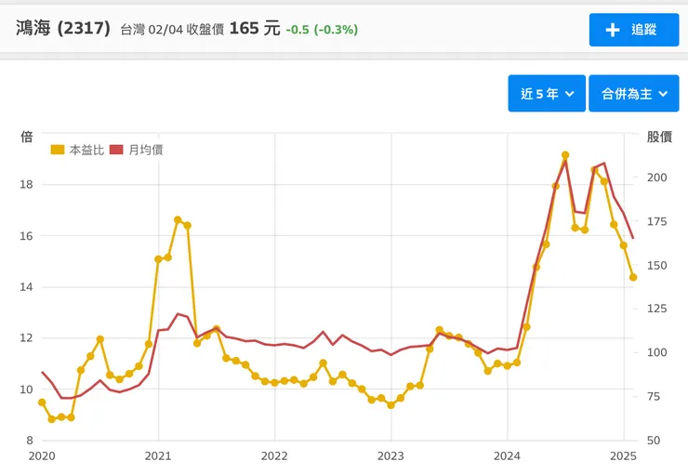Click the 台灣 02/04 收盤價 label
Viewport: 688px width, 475px height.
[172, 30]
